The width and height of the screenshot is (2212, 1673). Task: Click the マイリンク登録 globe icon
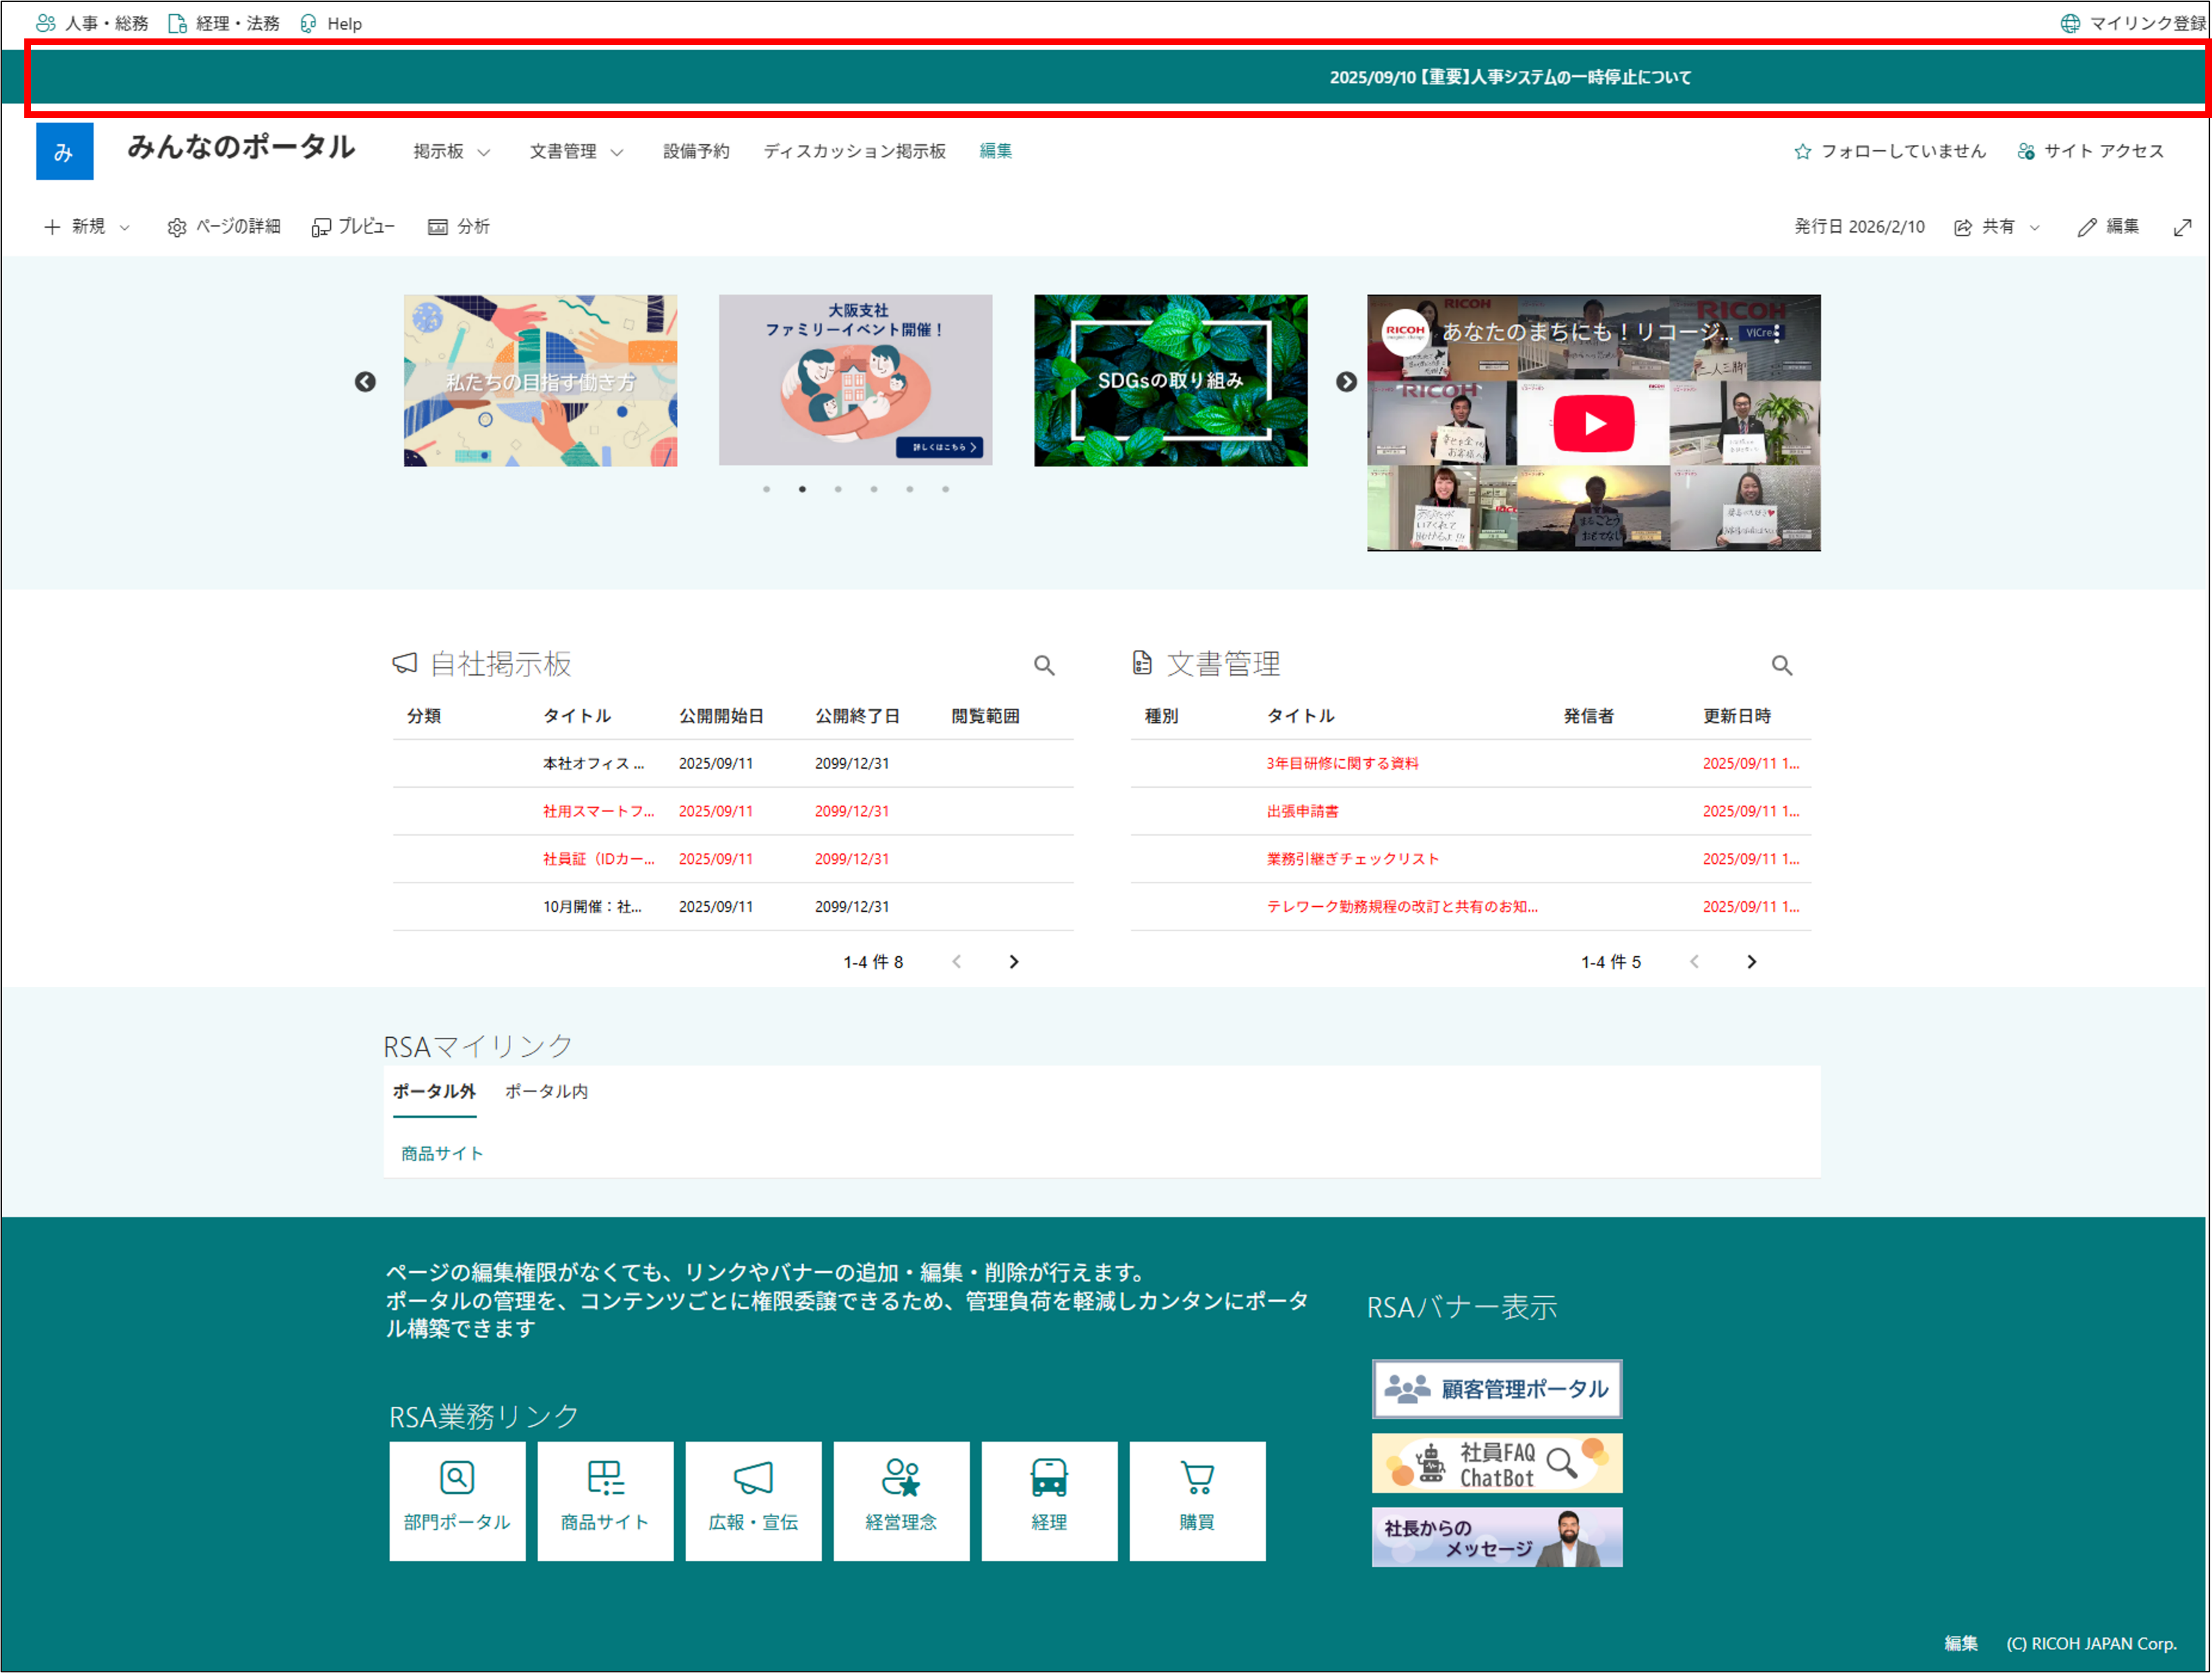[x=2069, y=23]
